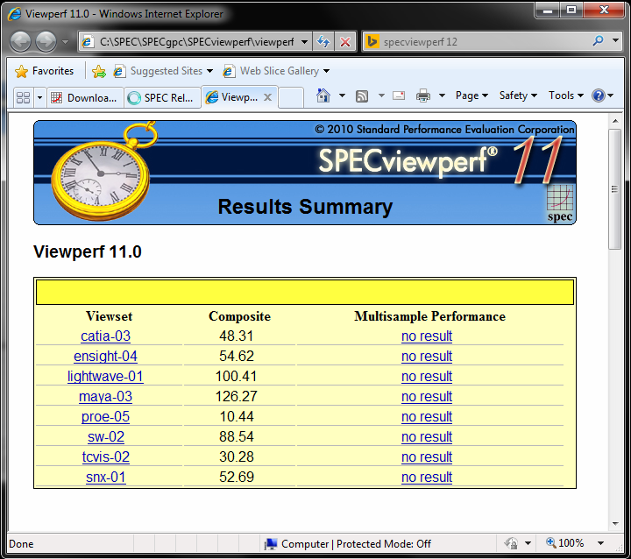The image size is (631, 559).
Task: Click the Read Mail icon
Action: pos(399,96)
